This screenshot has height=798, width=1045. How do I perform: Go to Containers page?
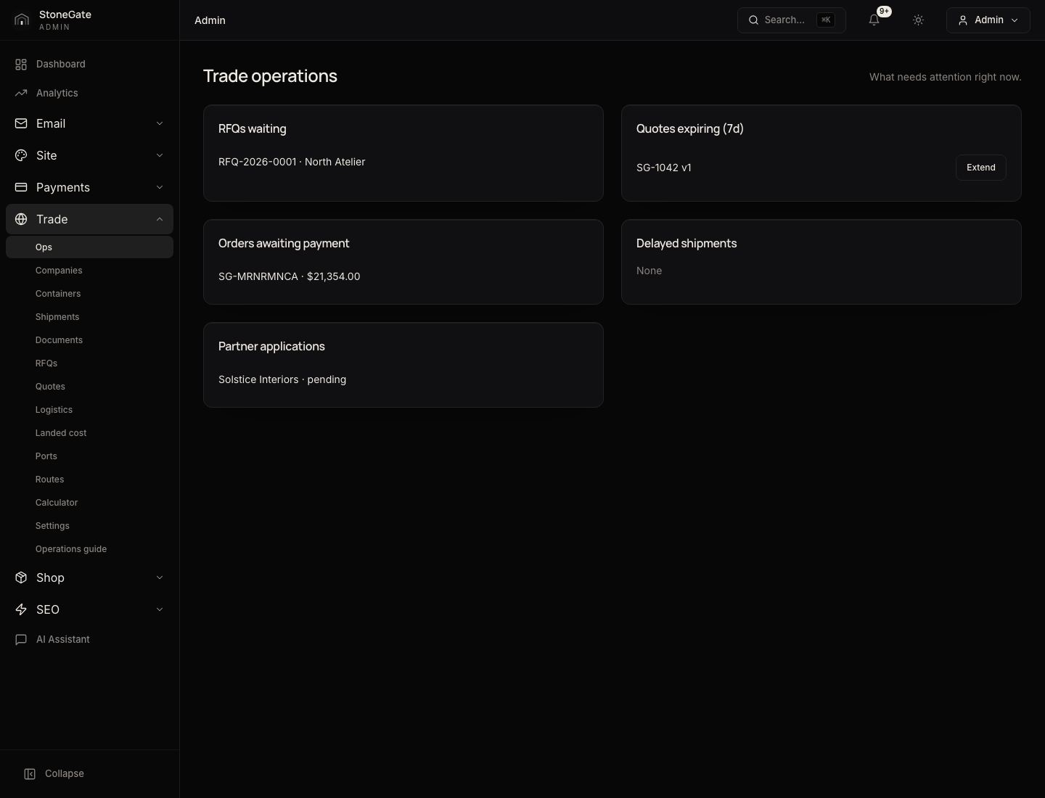point(89,294)
